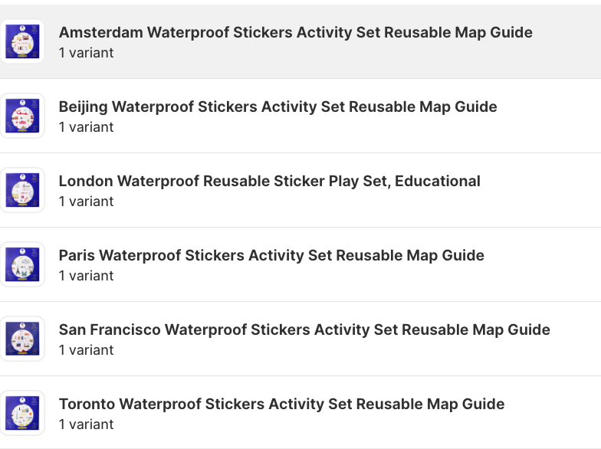Select San Francisco Waterproof Stickers Activity Set title
The width and height of the screenshot is (601, 449).
pos(304,329)
